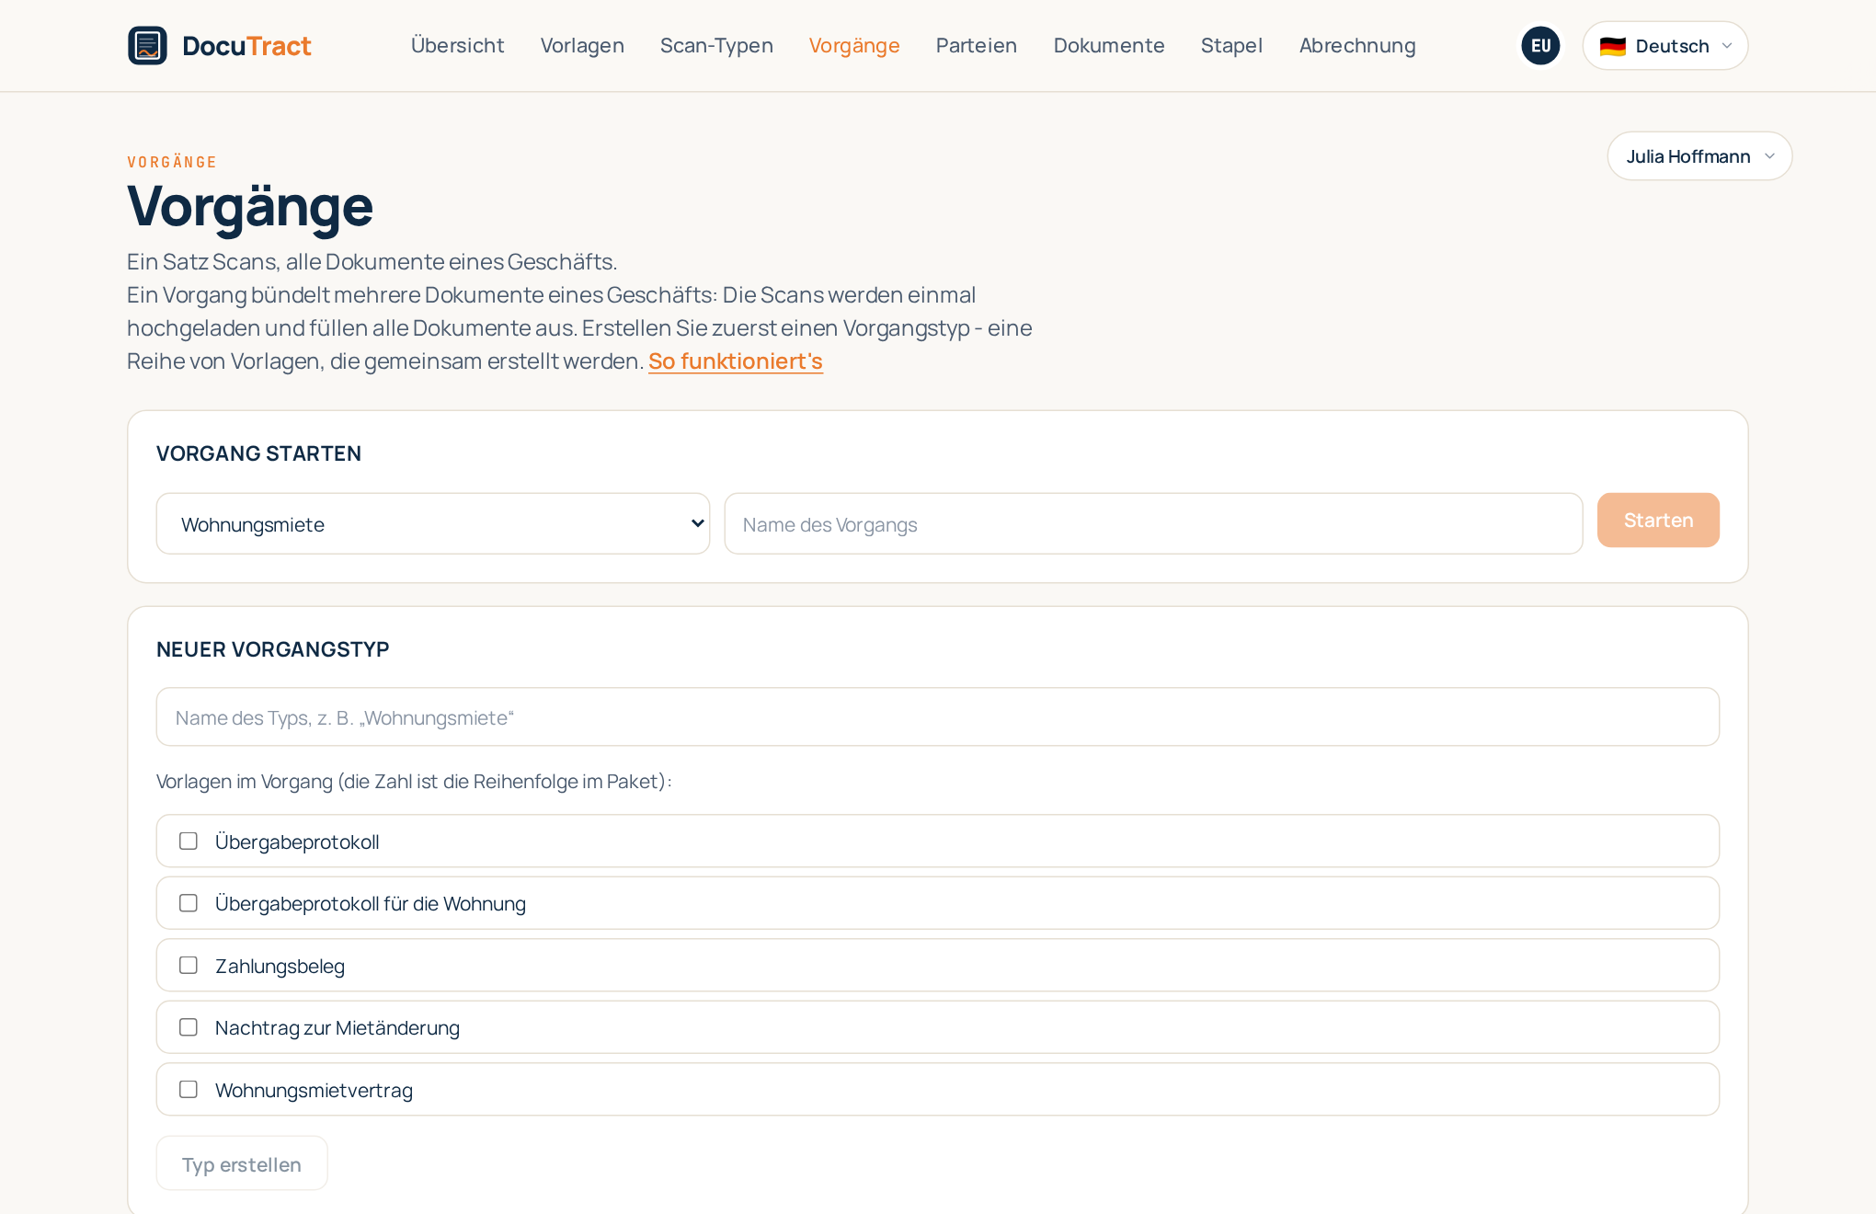Viewport: 1876px width, 1214px height.
Task: Click the EU region badge
Action: tap(1540, 46)
